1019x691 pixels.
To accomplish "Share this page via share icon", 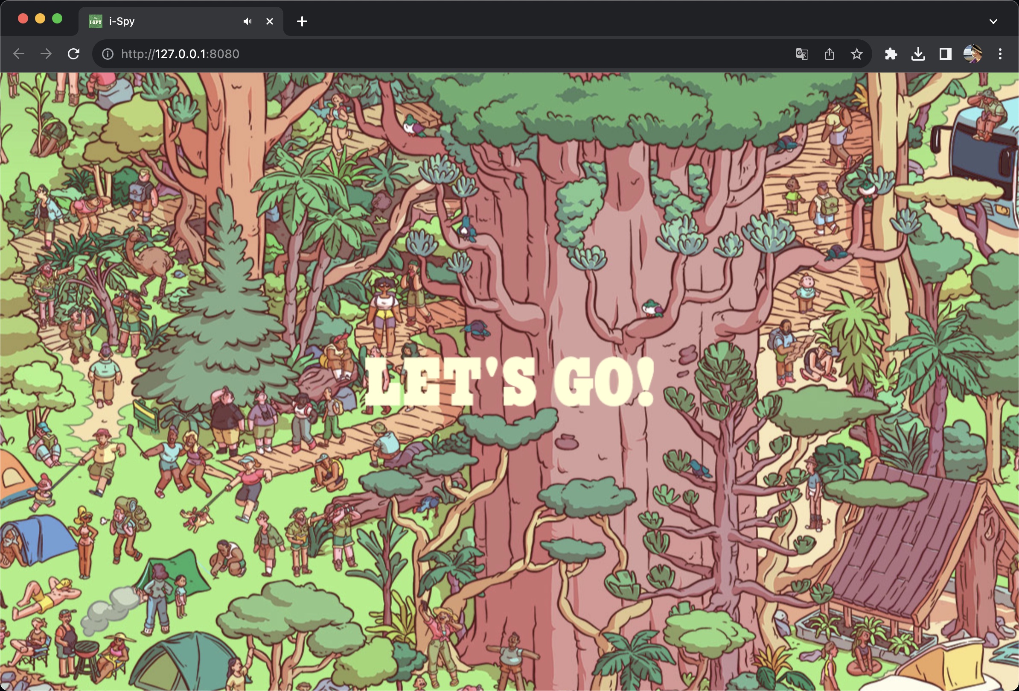I will pyautogui.click(x=829, y=54).
